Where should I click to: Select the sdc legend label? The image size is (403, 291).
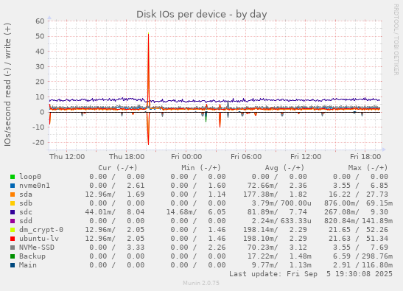[26, 212]
